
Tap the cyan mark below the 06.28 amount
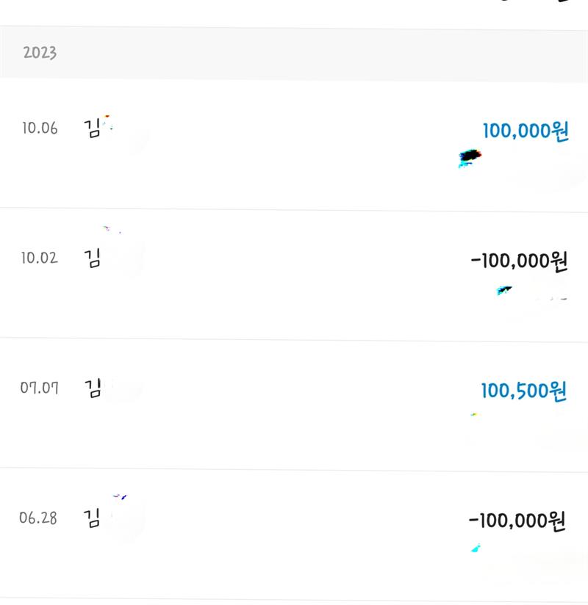click(476, 548)
